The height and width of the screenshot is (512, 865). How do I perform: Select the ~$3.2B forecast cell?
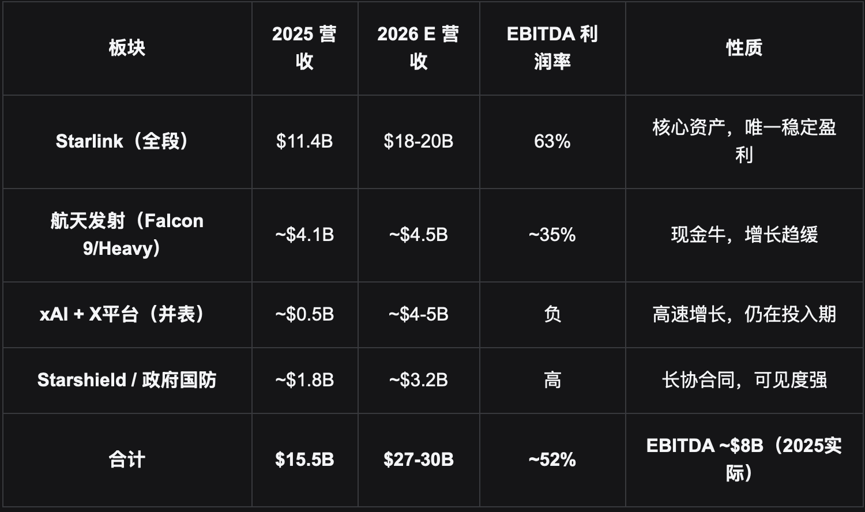click(x=418, y=380)
